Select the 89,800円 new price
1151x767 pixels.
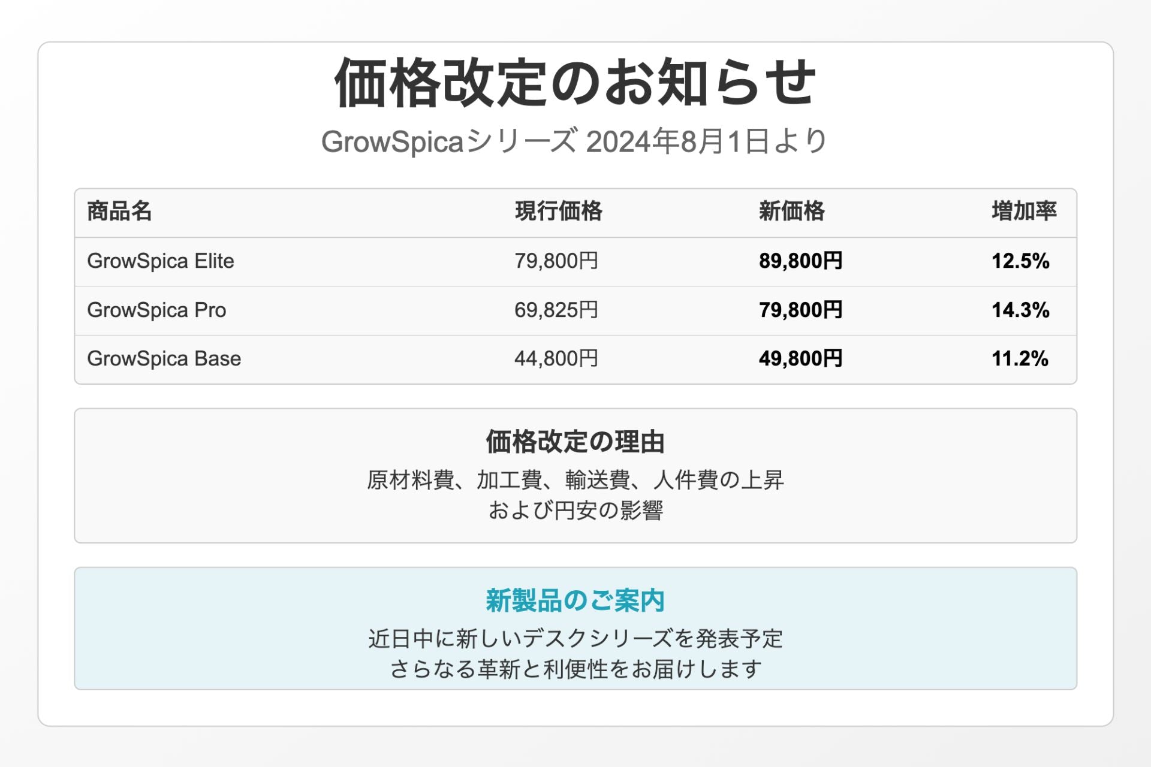click(800, 261)
